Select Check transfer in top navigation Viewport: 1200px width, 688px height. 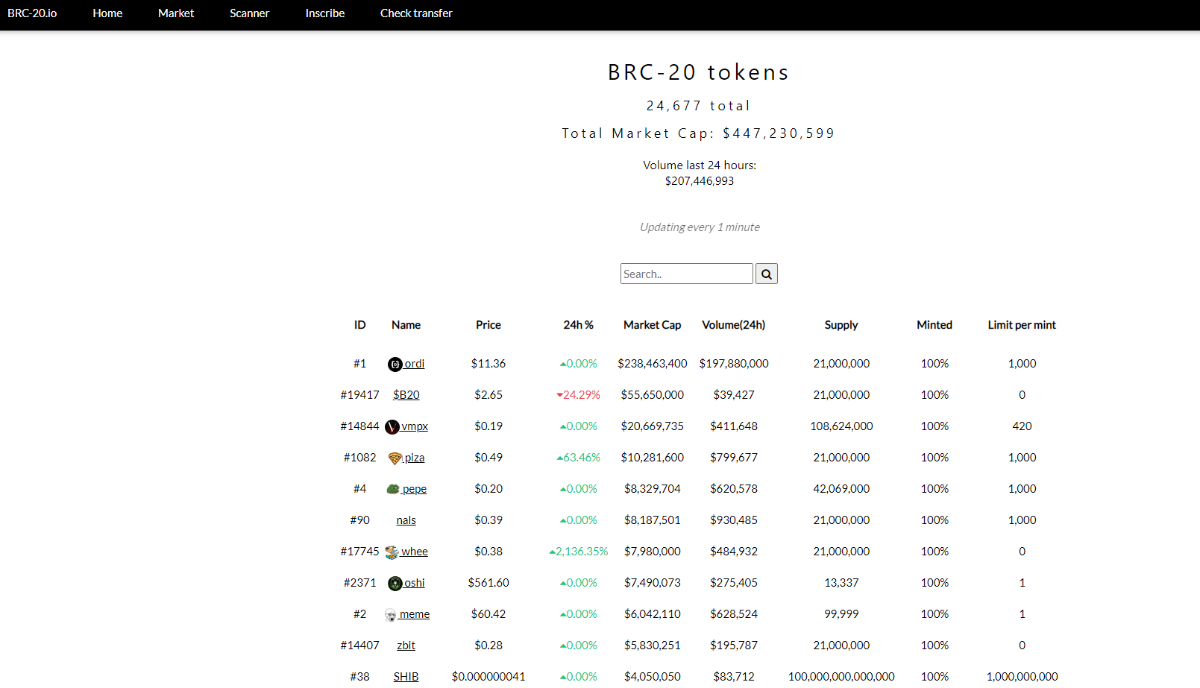click(416, 13)
